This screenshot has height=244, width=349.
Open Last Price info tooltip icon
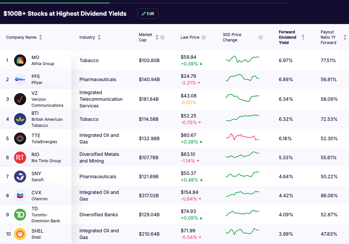[204, 37]
